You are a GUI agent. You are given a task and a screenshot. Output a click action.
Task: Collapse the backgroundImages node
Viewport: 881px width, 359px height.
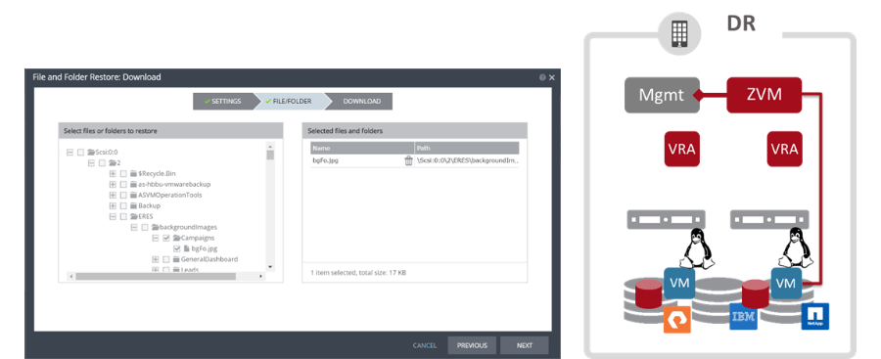pos(134,227)
